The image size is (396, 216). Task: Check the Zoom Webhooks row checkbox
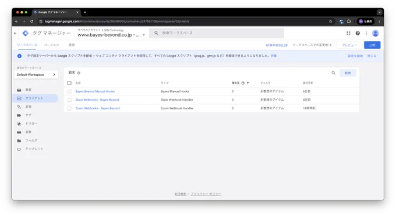click(69, 108)
